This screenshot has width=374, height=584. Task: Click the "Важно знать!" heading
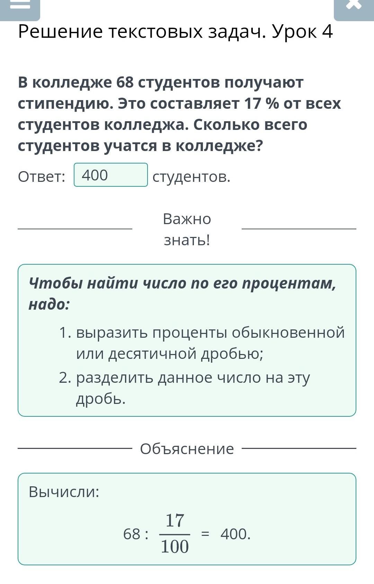click(x=187, y=229)
